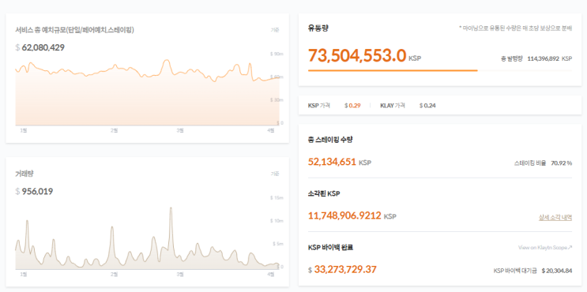Click the volume chart's 1월 axis label
Image resolution: width=587 pixels, height=292 pixels.
23,275
